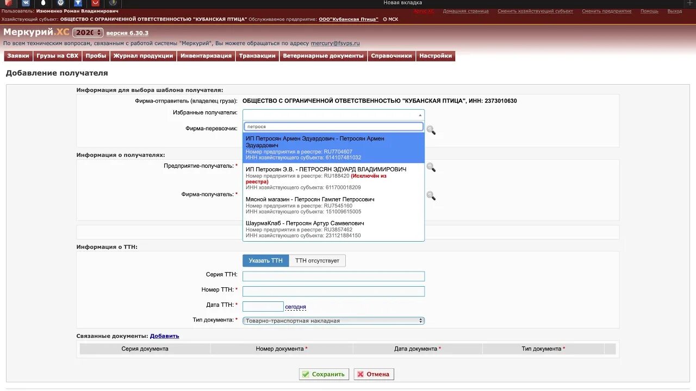
Task: Click the Добавить linked documents link
Action: point(164,336)
